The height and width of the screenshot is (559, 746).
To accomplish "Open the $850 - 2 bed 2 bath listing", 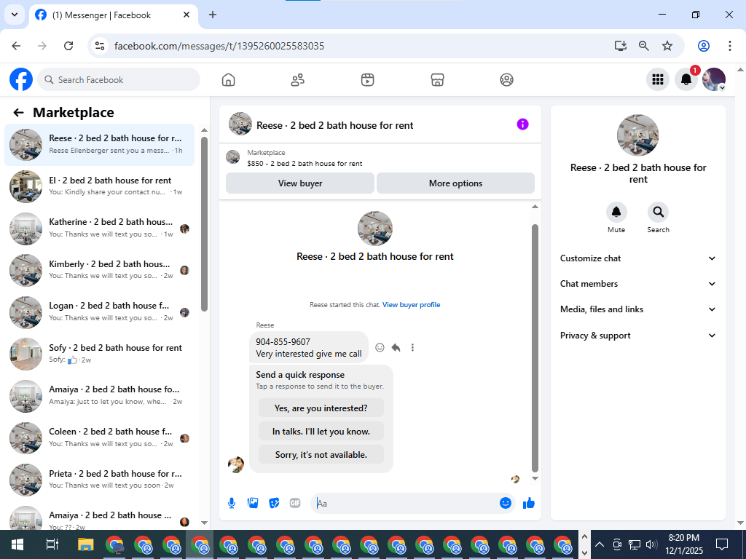I will click(305, 164).
